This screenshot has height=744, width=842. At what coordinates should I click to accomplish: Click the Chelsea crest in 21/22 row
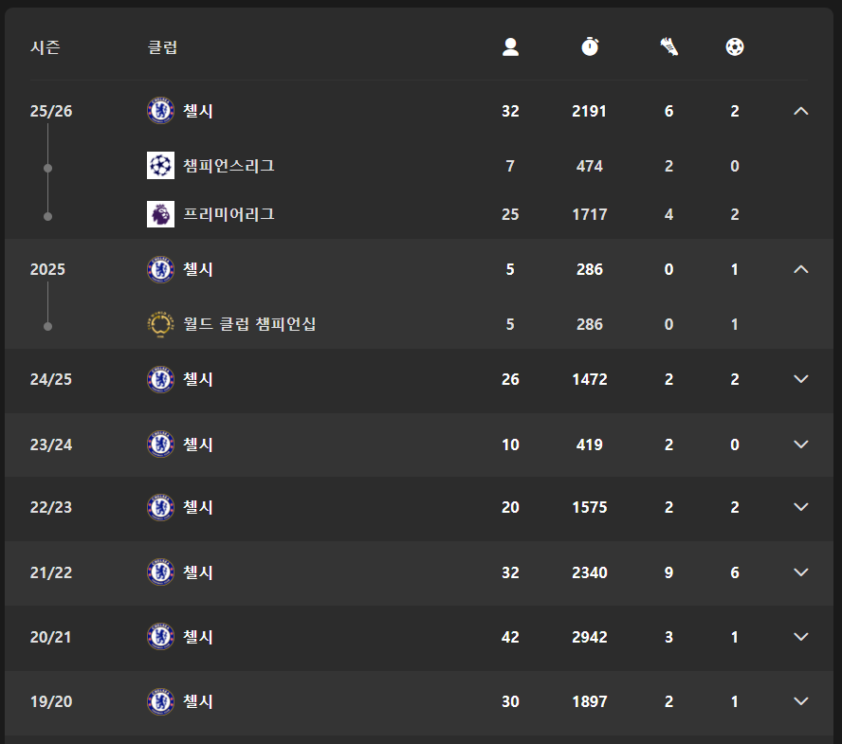point(161,572)
